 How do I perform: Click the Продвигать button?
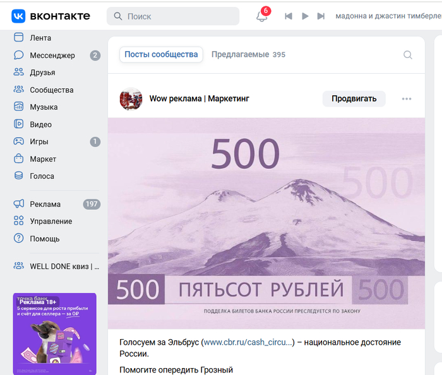354,98
